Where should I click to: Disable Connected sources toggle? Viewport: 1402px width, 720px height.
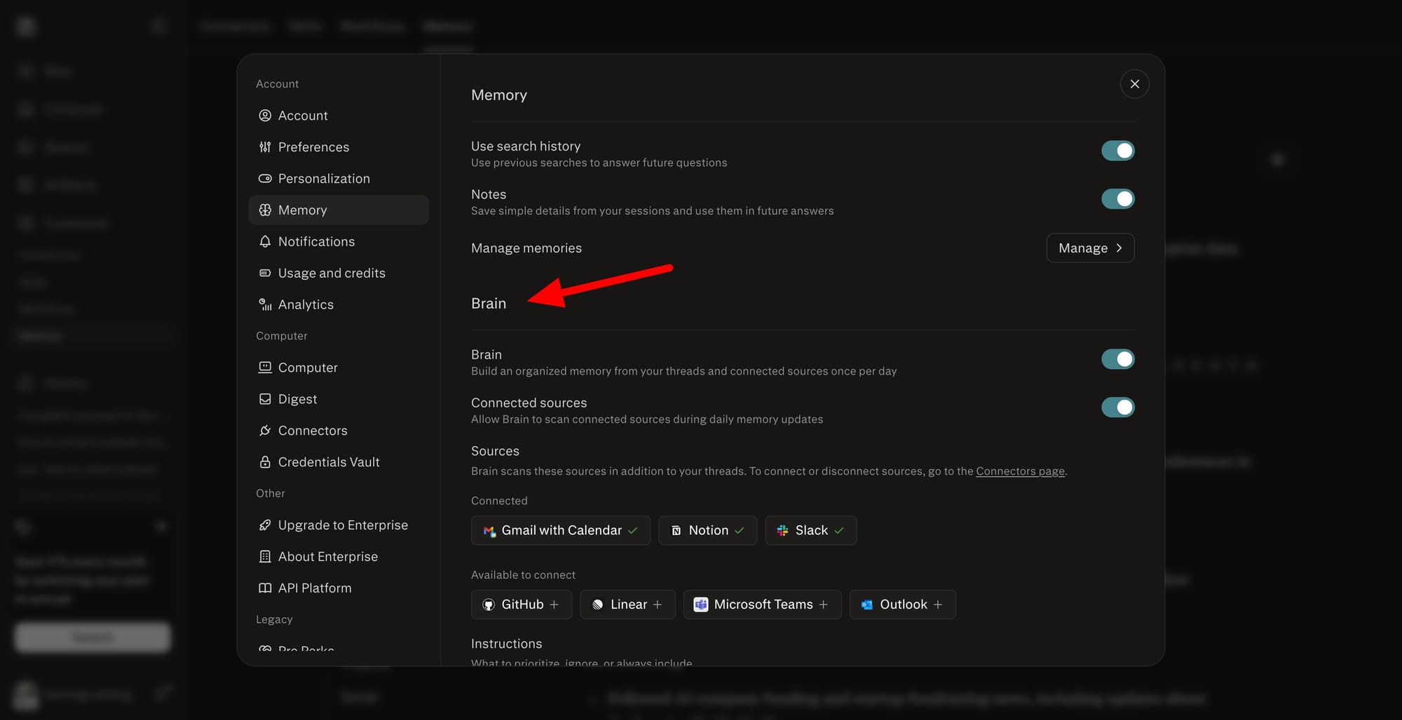(1117, 408)
